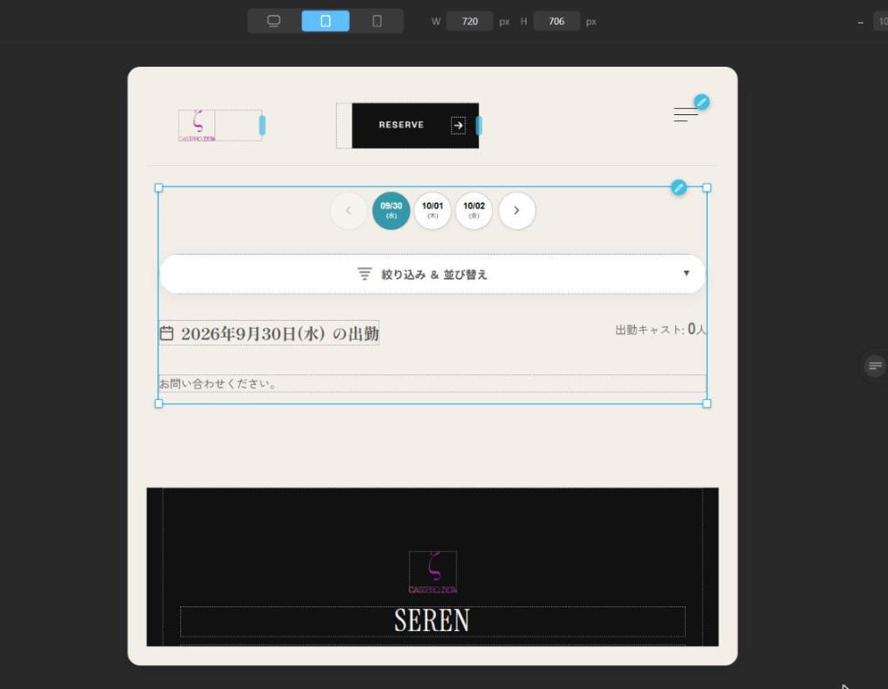The image size is (888, 689).
Task: Go to next dates with right chevron
Action: point(516,211)
